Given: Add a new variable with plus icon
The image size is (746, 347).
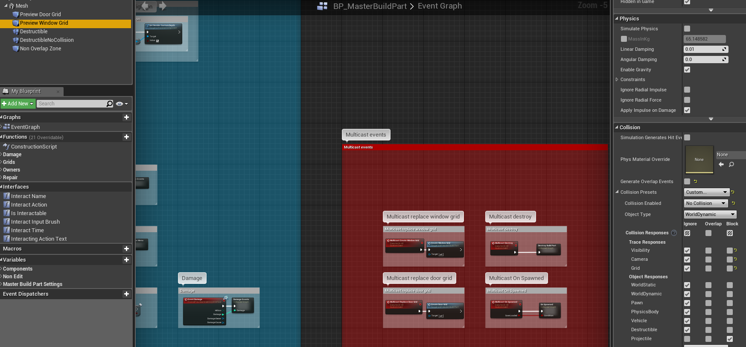Looking at the screenshot, I should 126,260.
